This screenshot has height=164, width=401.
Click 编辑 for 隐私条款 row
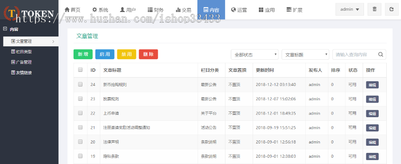372,156
